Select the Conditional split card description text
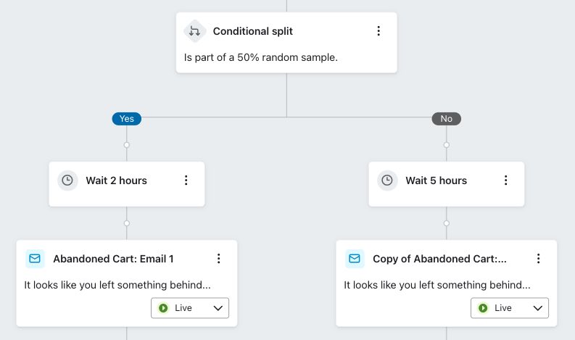The image size is (575, 340). pos(261,57)
